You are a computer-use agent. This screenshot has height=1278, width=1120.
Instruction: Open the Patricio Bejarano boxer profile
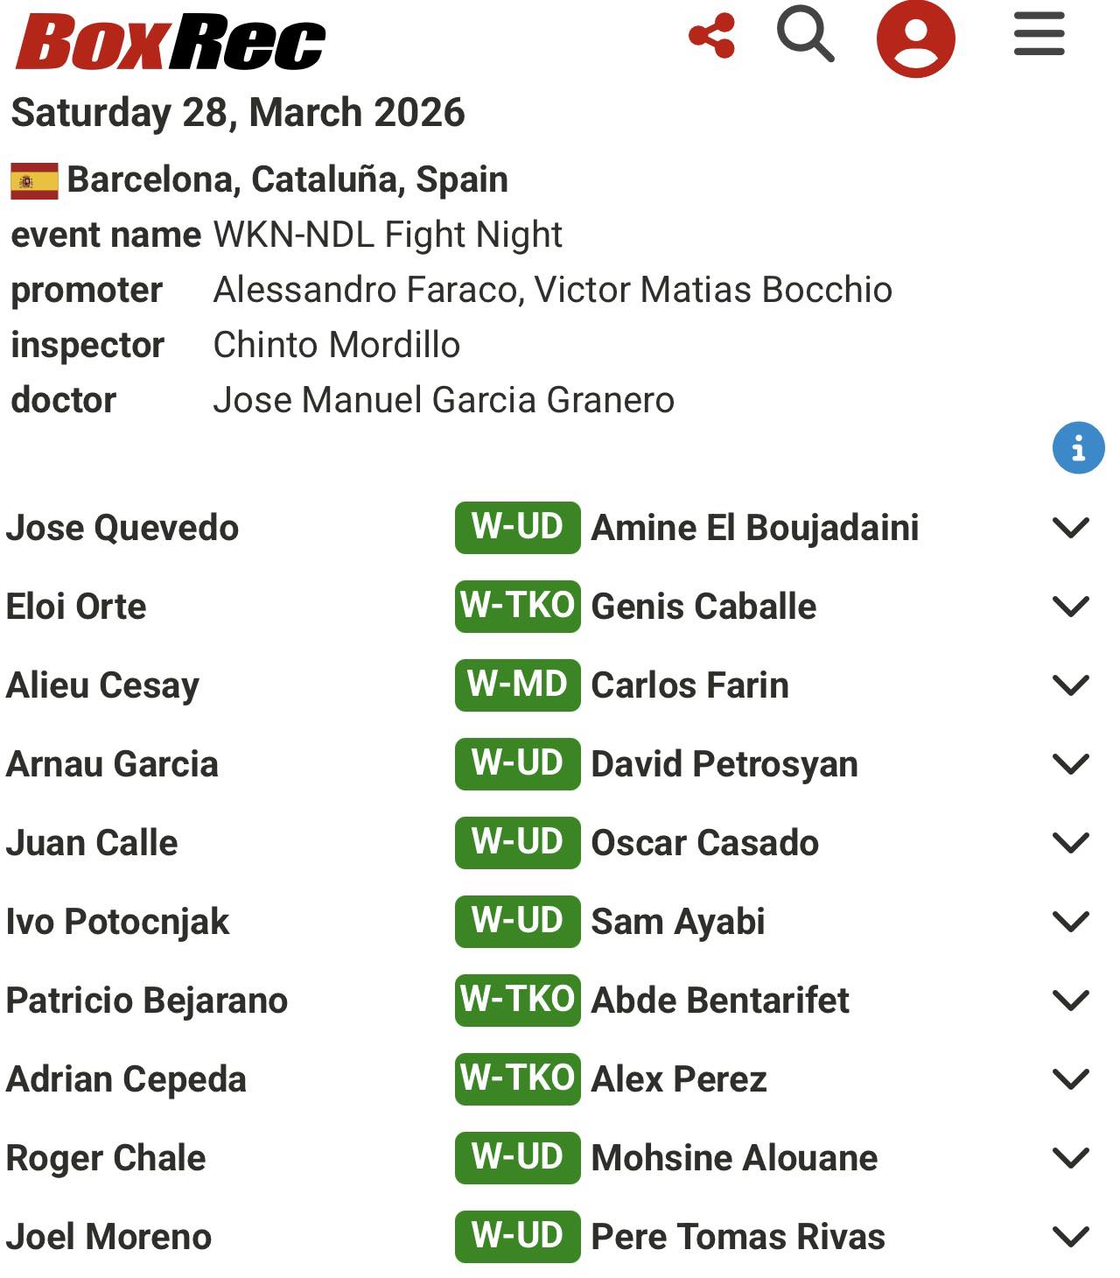pyautogui.click(x=146, y=1001)
